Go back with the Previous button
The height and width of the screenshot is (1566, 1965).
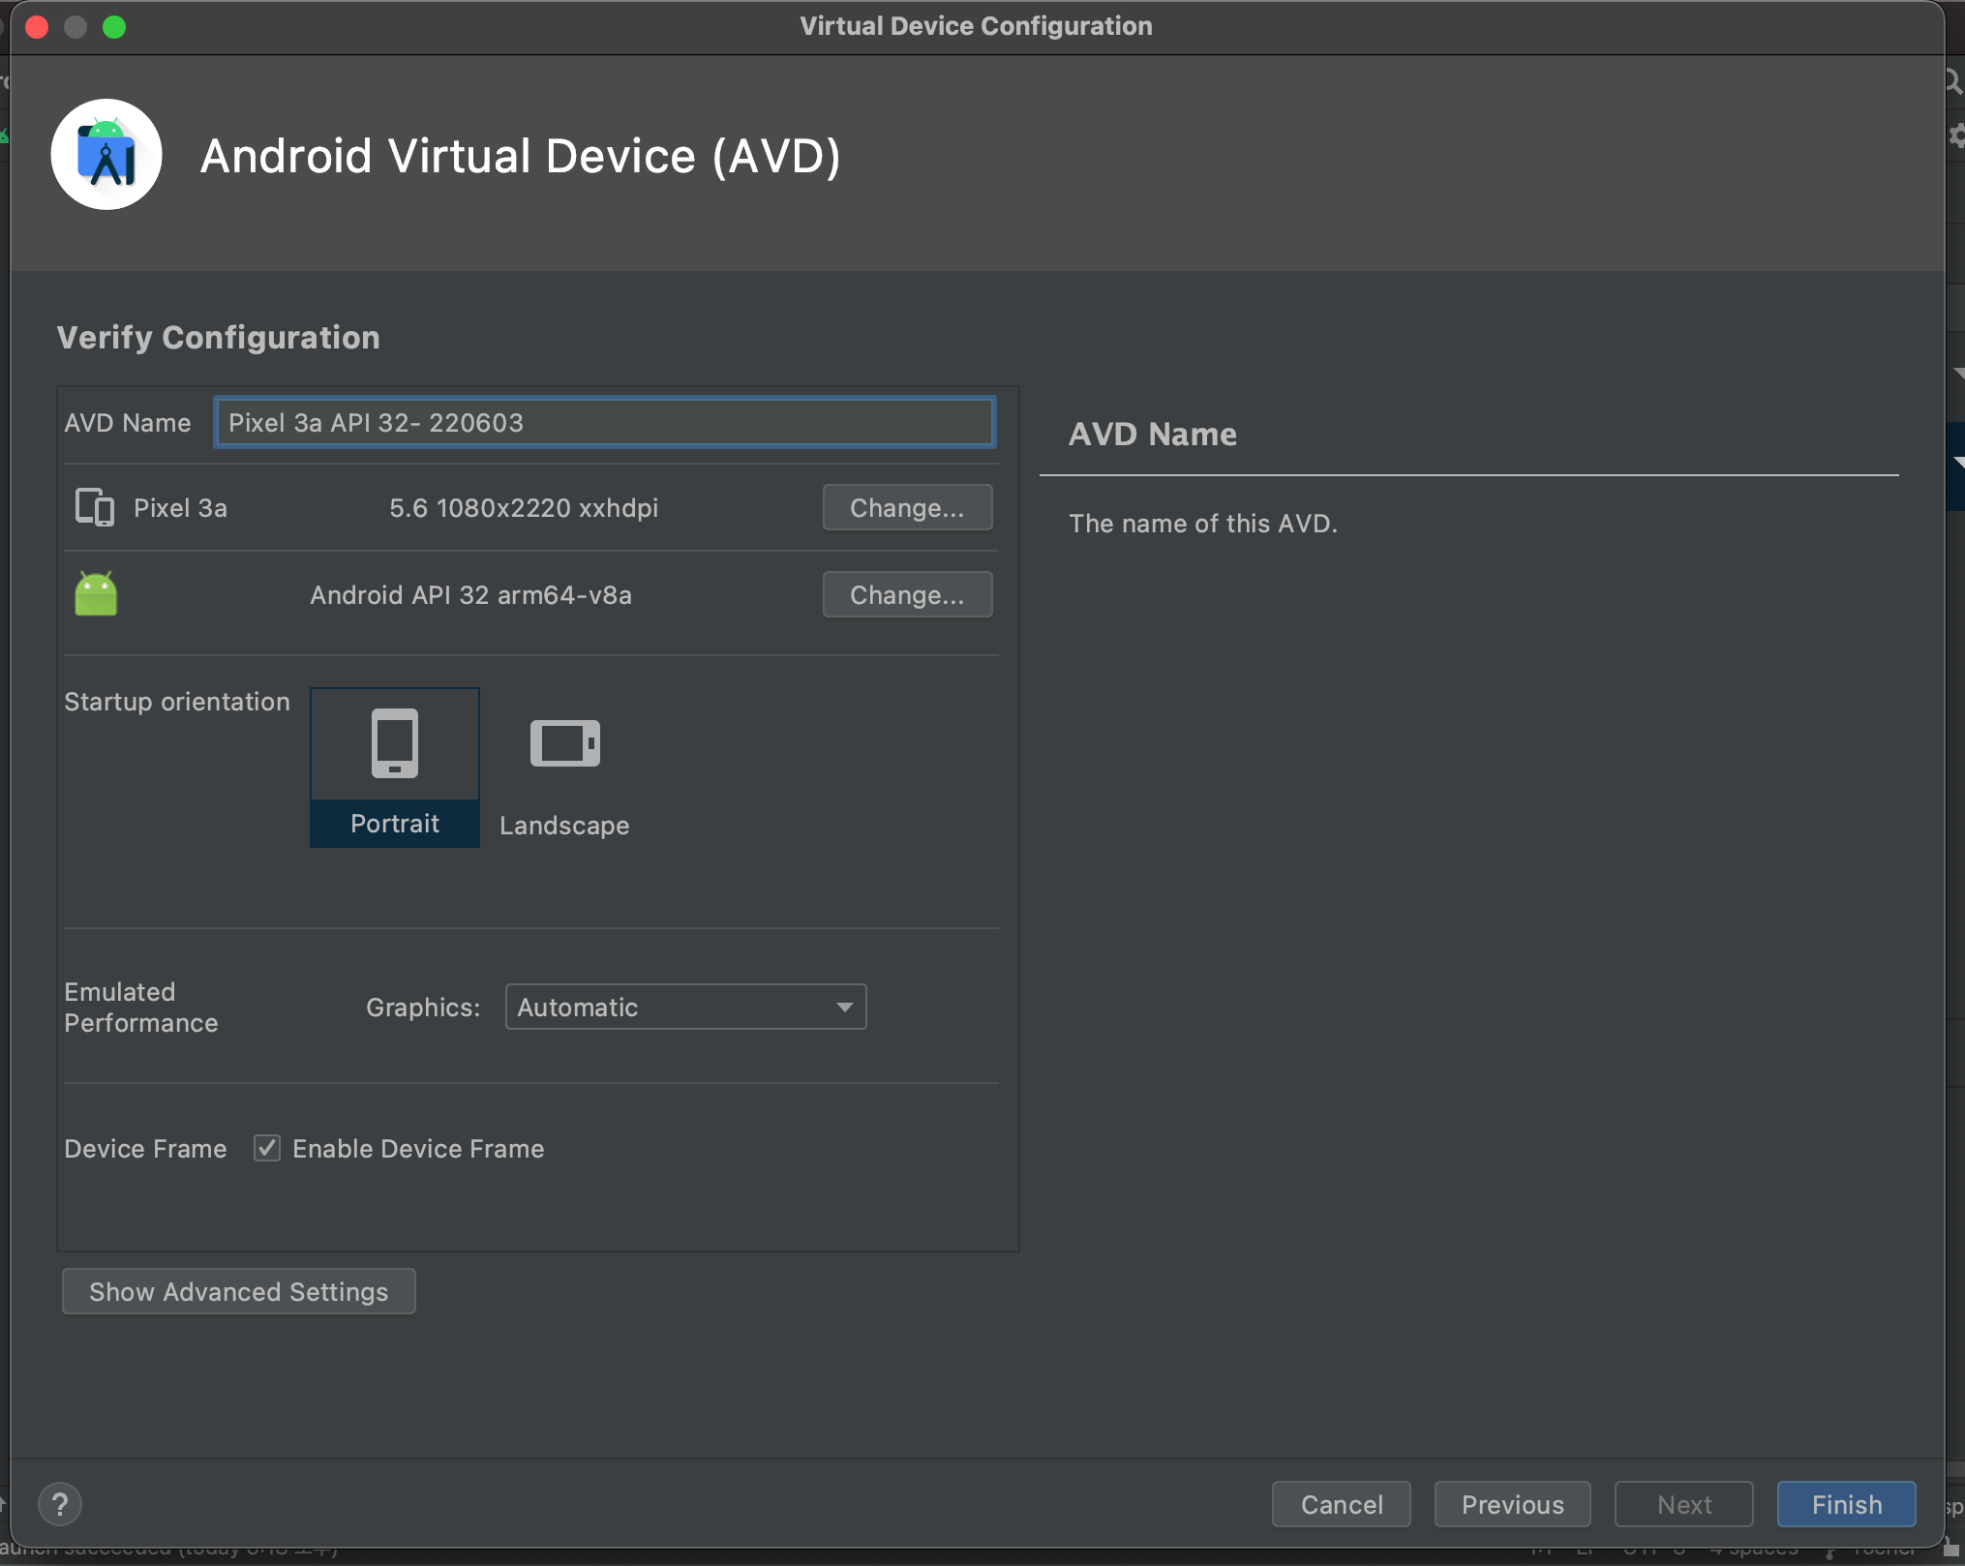pyautogui.click(x=1512, y=1504)
